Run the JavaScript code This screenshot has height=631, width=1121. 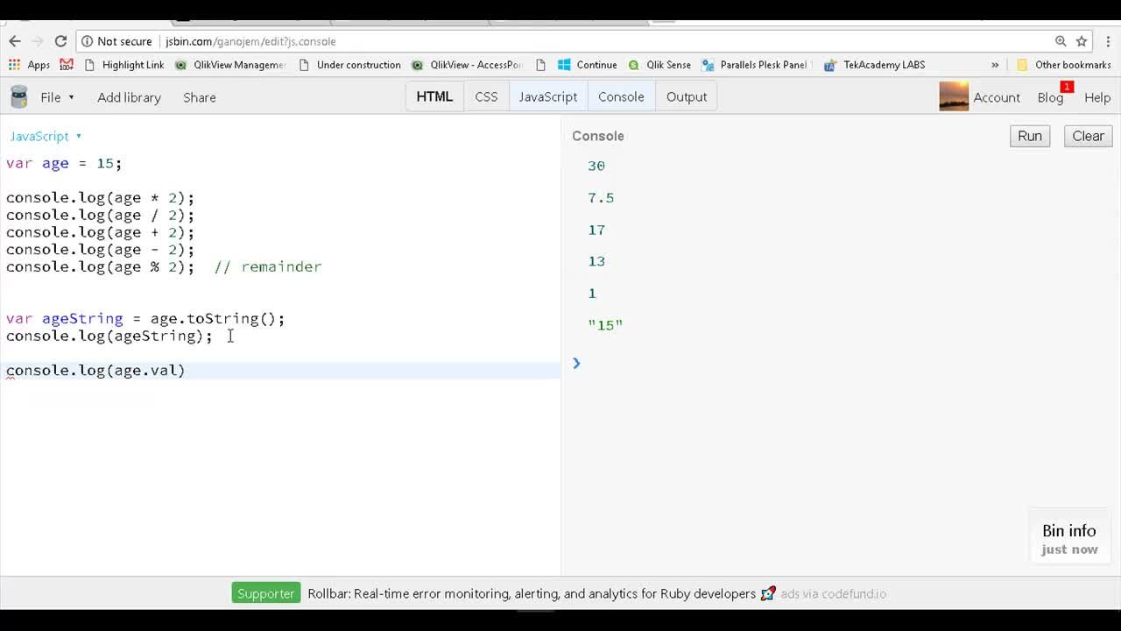pyautogui.click(x=1029, y=136)
